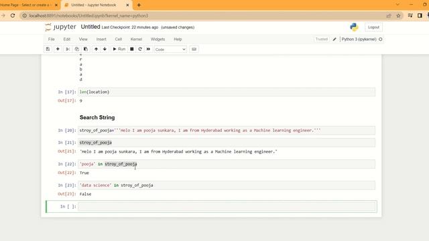Open the Insert menu

[101, 39]
